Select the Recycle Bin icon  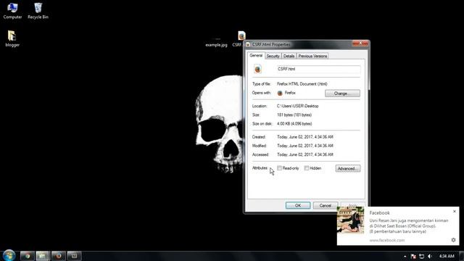pyautogui.click(x=38, y=11)
